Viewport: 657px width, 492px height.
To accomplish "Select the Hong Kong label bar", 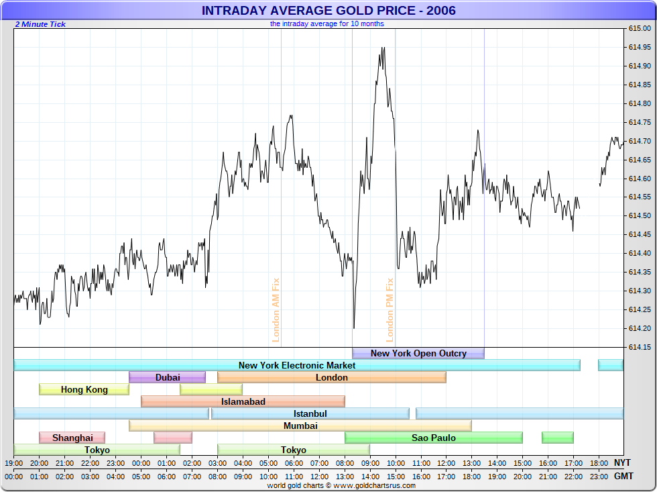I will pos(84,389).
